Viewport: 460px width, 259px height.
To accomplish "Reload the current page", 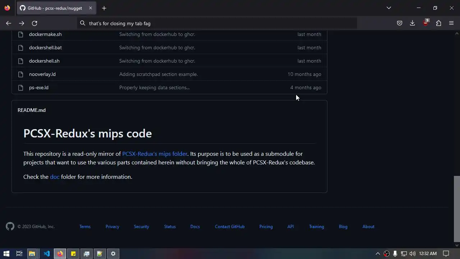I will tap(34, 23).
